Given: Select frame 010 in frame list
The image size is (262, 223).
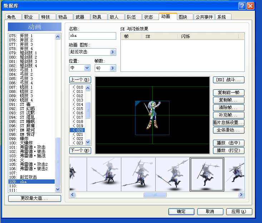Looking at the screenshot, I should pos(78,87).
